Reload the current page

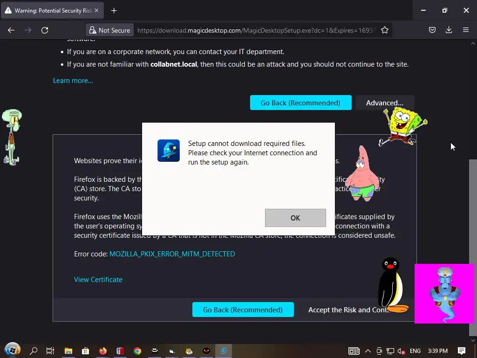(45, 30)
